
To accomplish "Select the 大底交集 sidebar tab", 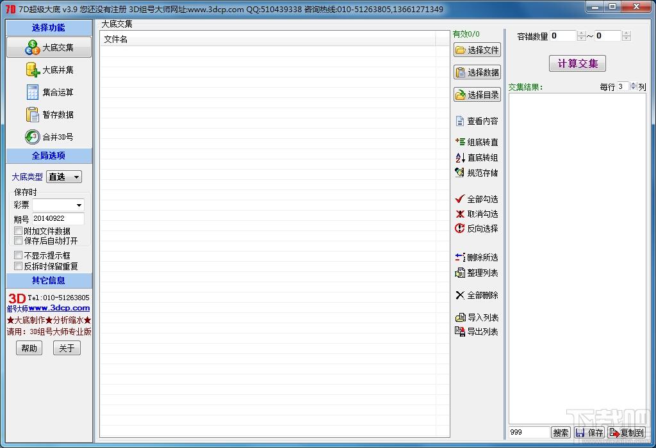I will pyautogui.click(x=49, y=47).
